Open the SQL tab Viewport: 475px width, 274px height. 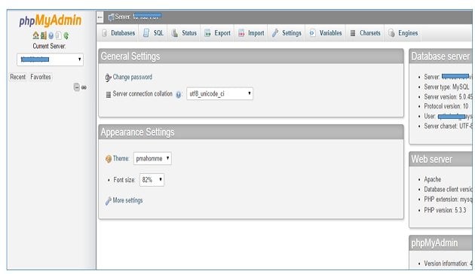[x=153, y=33]
